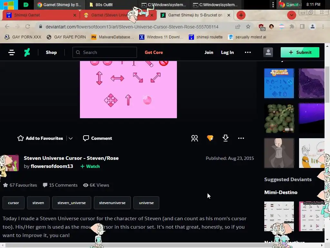Select the stevenuniverse tag
The width and height of the screenshot is (330, 248).
tap(112, 203)
